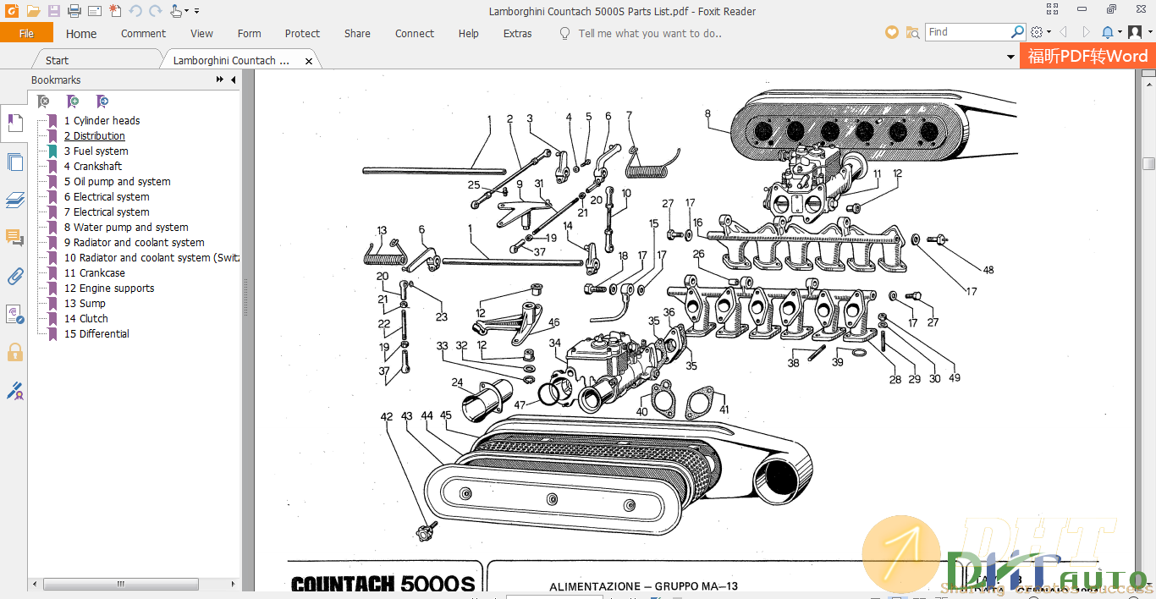The height and width of the screenshot is (599, 1156).
Task: Add a new bookmark icon
Action: 73,102
